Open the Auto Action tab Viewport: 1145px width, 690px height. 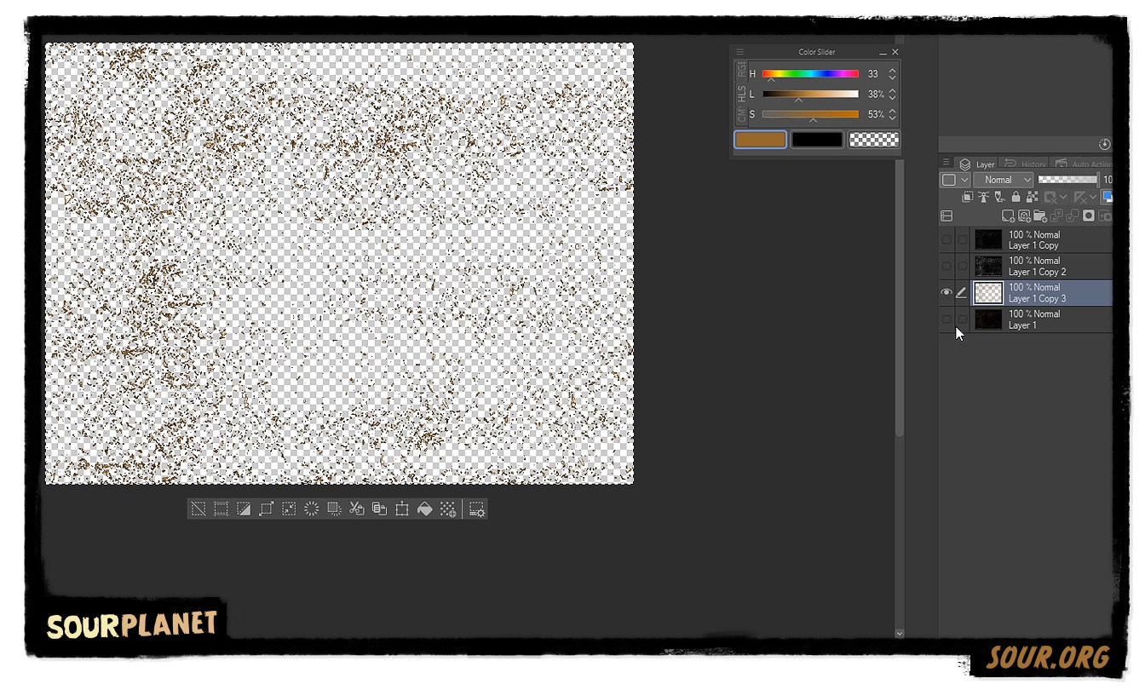click(x=1088, y=164)
